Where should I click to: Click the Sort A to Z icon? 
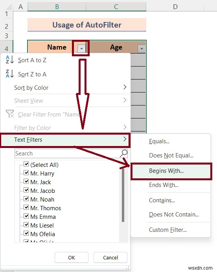[10, 59]
